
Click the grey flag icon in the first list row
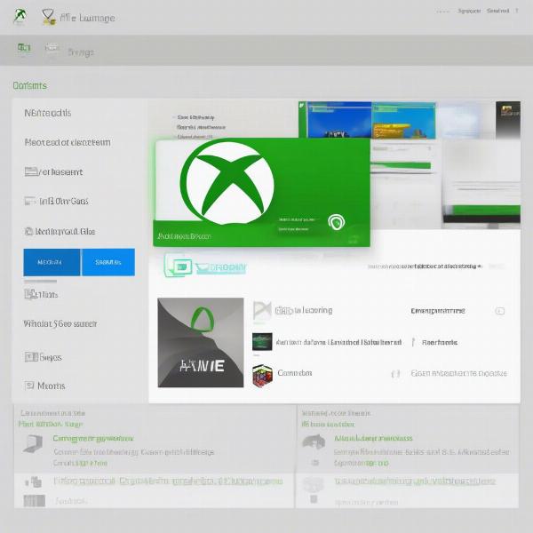pyautogui.click(x=262, y=310)
